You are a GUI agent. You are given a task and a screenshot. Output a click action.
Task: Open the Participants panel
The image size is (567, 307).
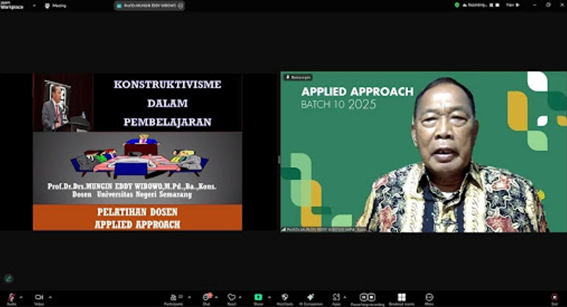[x=173, y=298]
